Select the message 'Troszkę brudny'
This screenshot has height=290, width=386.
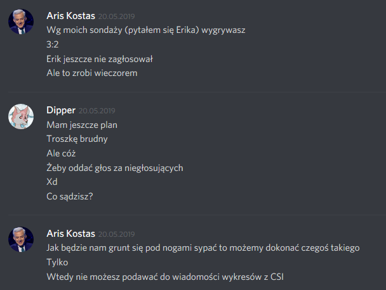[77, 139]
